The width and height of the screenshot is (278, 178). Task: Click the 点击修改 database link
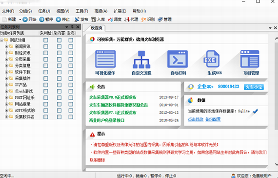pos(196,119)
